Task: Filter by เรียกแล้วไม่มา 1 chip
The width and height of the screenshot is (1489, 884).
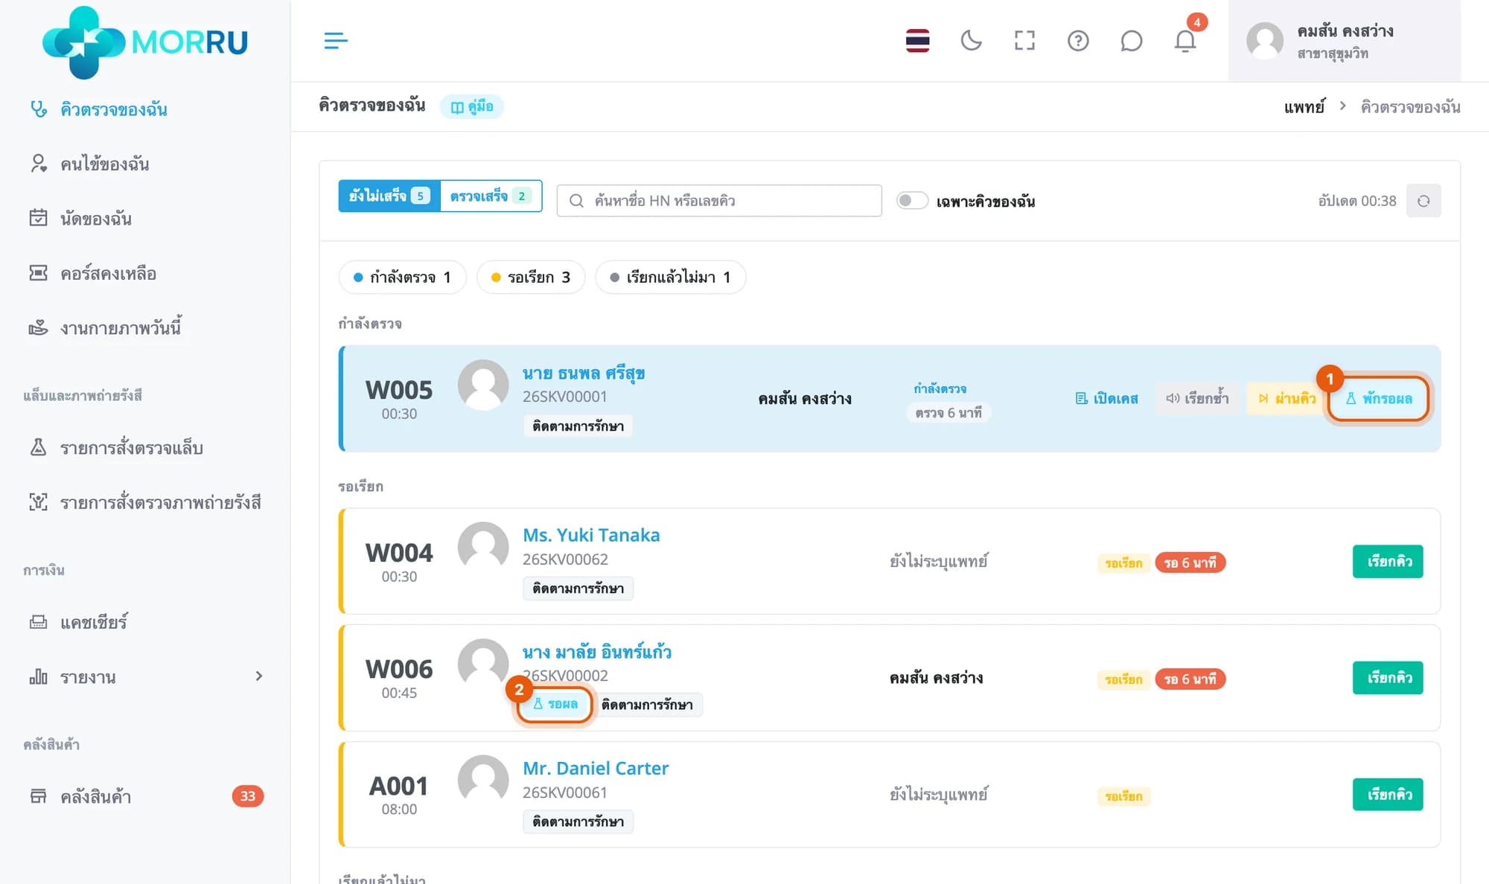Action: point(671,278)
